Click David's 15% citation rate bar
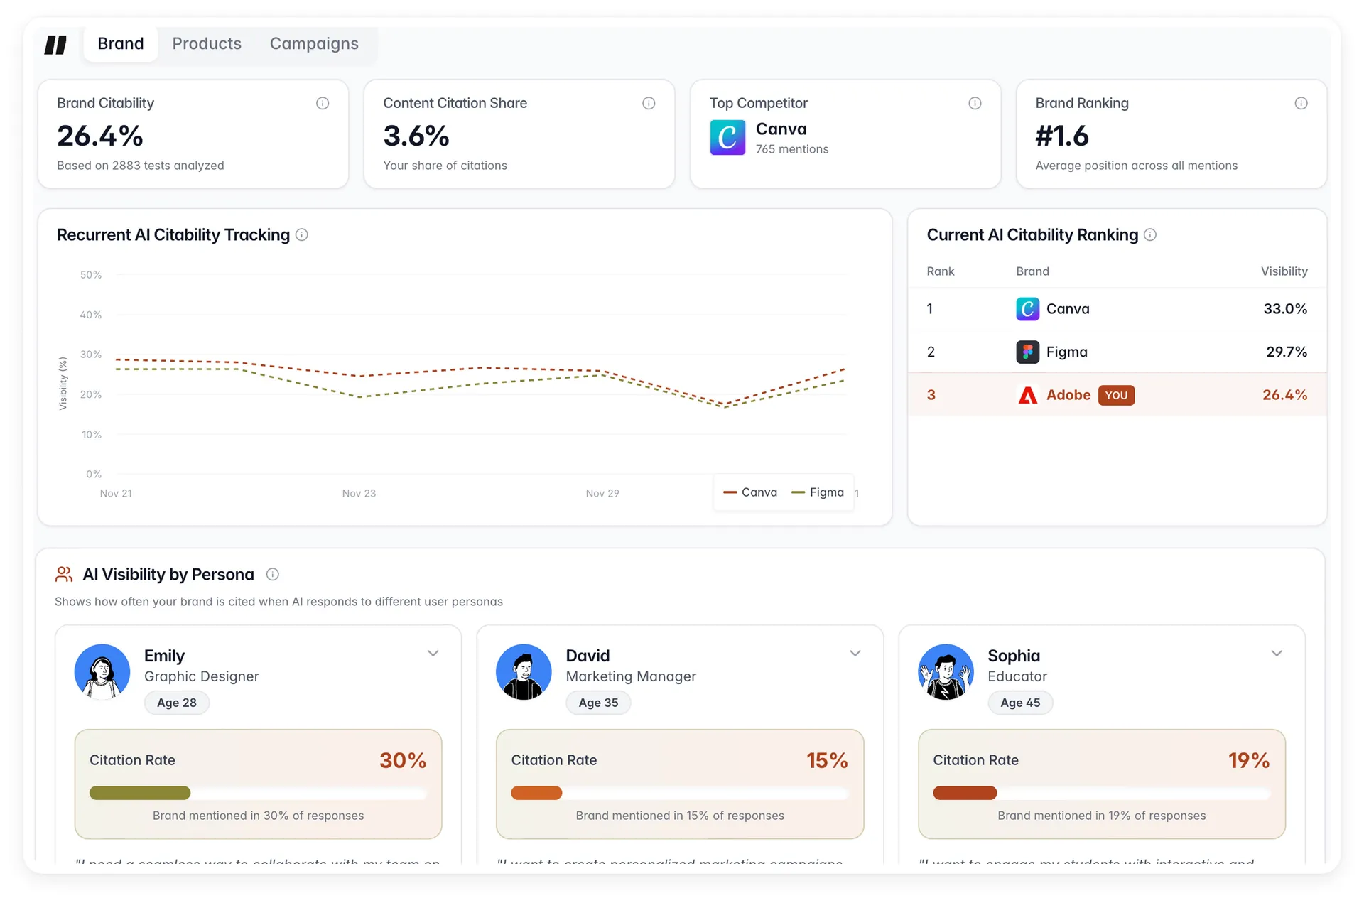Screen dimensions: 1364x903 (x=679, y=793)
